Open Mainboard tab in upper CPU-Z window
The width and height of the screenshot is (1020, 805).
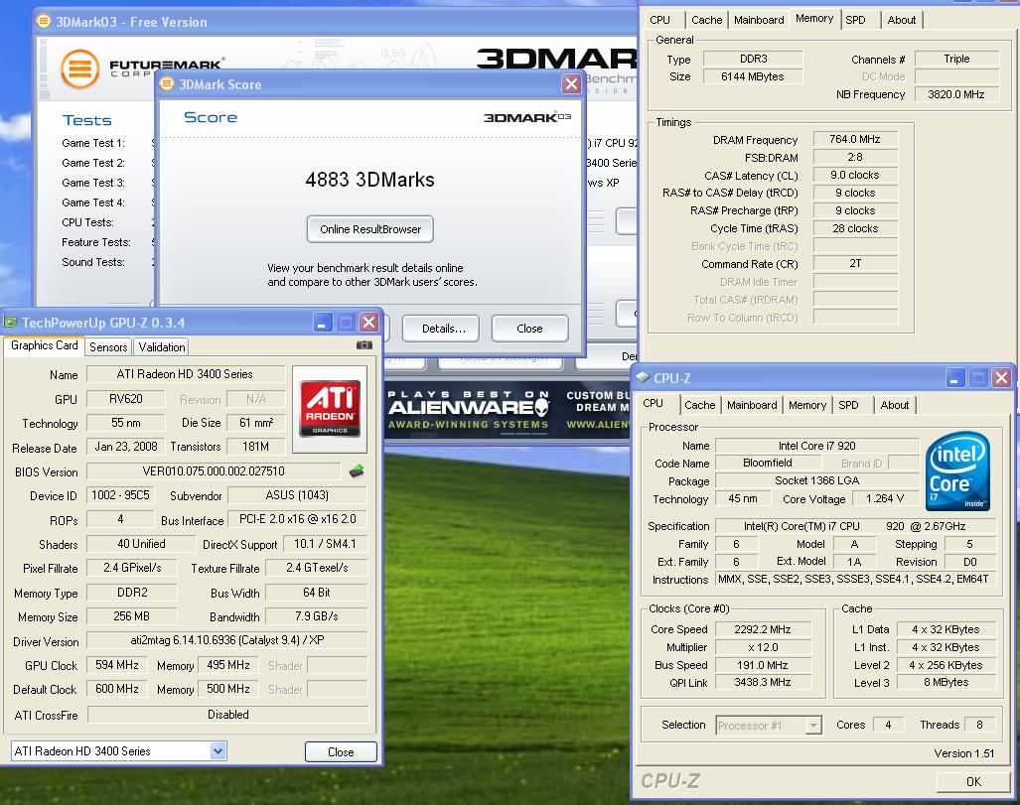point(759,20)
